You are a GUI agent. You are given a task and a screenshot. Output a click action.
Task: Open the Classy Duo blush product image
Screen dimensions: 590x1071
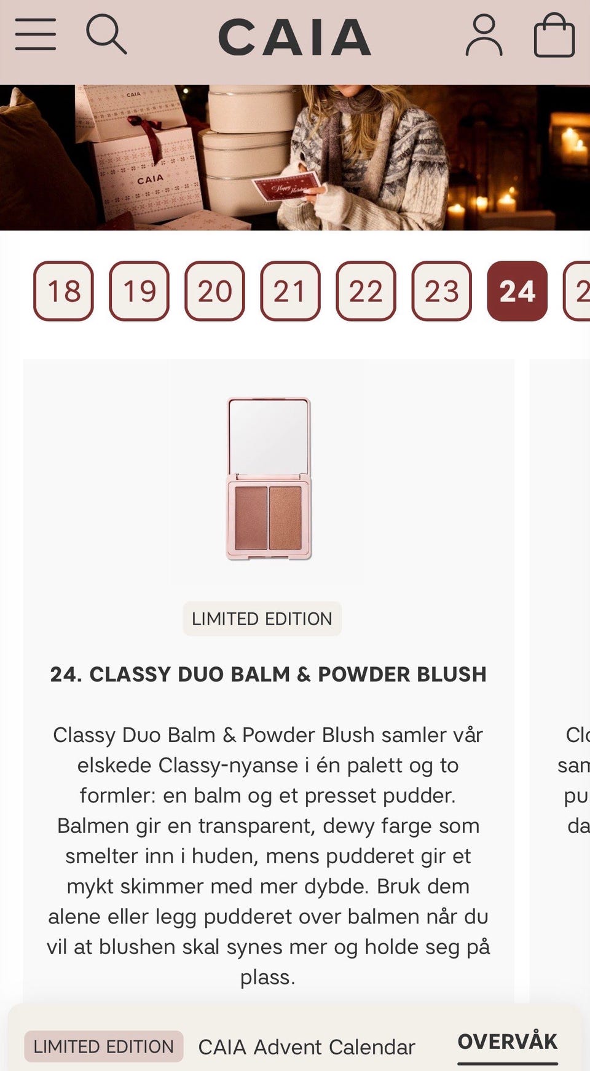coord(269,479)
